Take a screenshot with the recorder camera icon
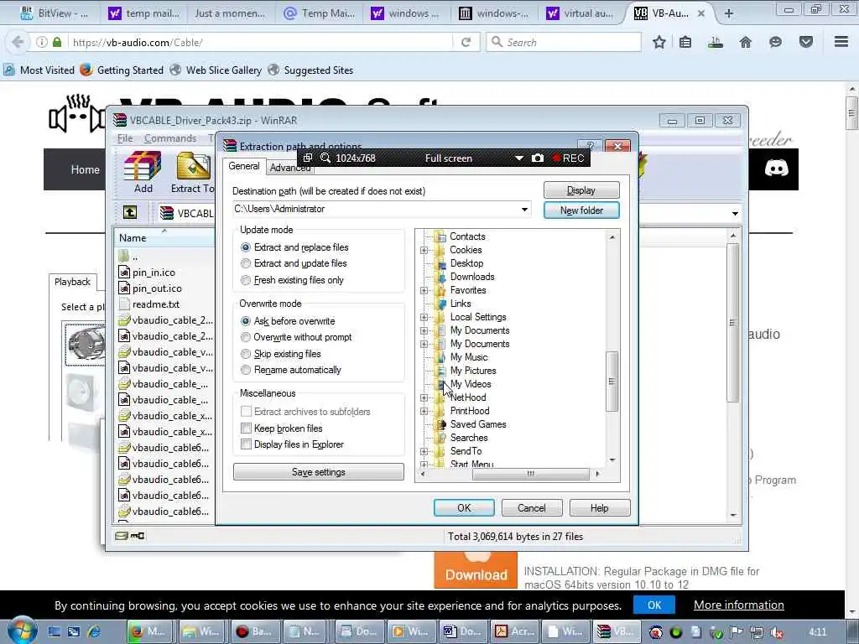This screenshot has height=644, width=859. pos(538,158)
